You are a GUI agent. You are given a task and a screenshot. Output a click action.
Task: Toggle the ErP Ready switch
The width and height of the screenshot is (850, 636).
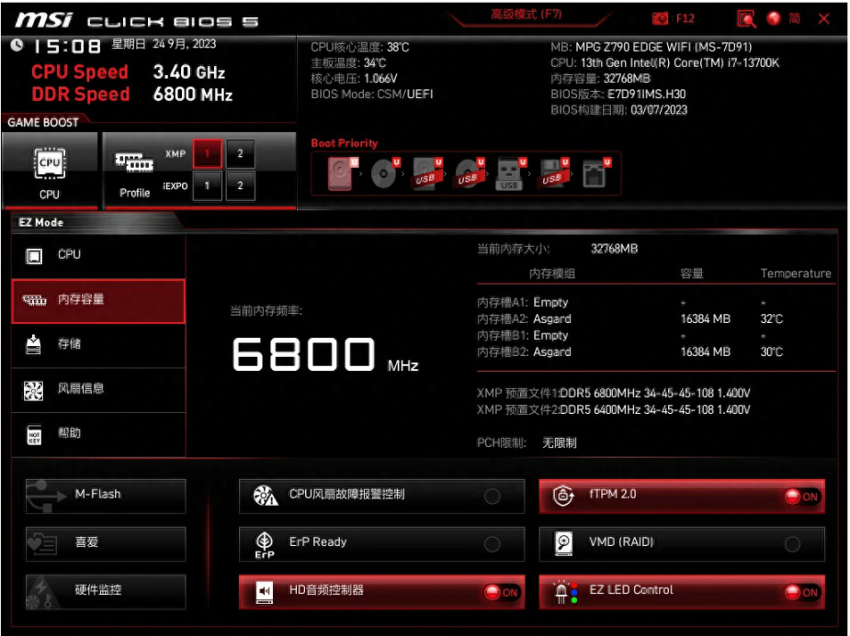tap(493, 543)
